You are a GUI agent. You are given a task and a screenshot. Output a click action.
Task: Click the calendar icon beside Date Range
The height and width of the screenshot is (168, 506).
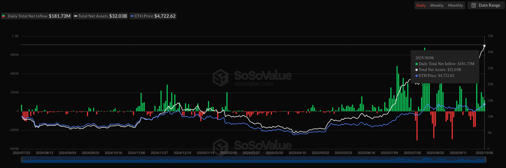(474, 6)
